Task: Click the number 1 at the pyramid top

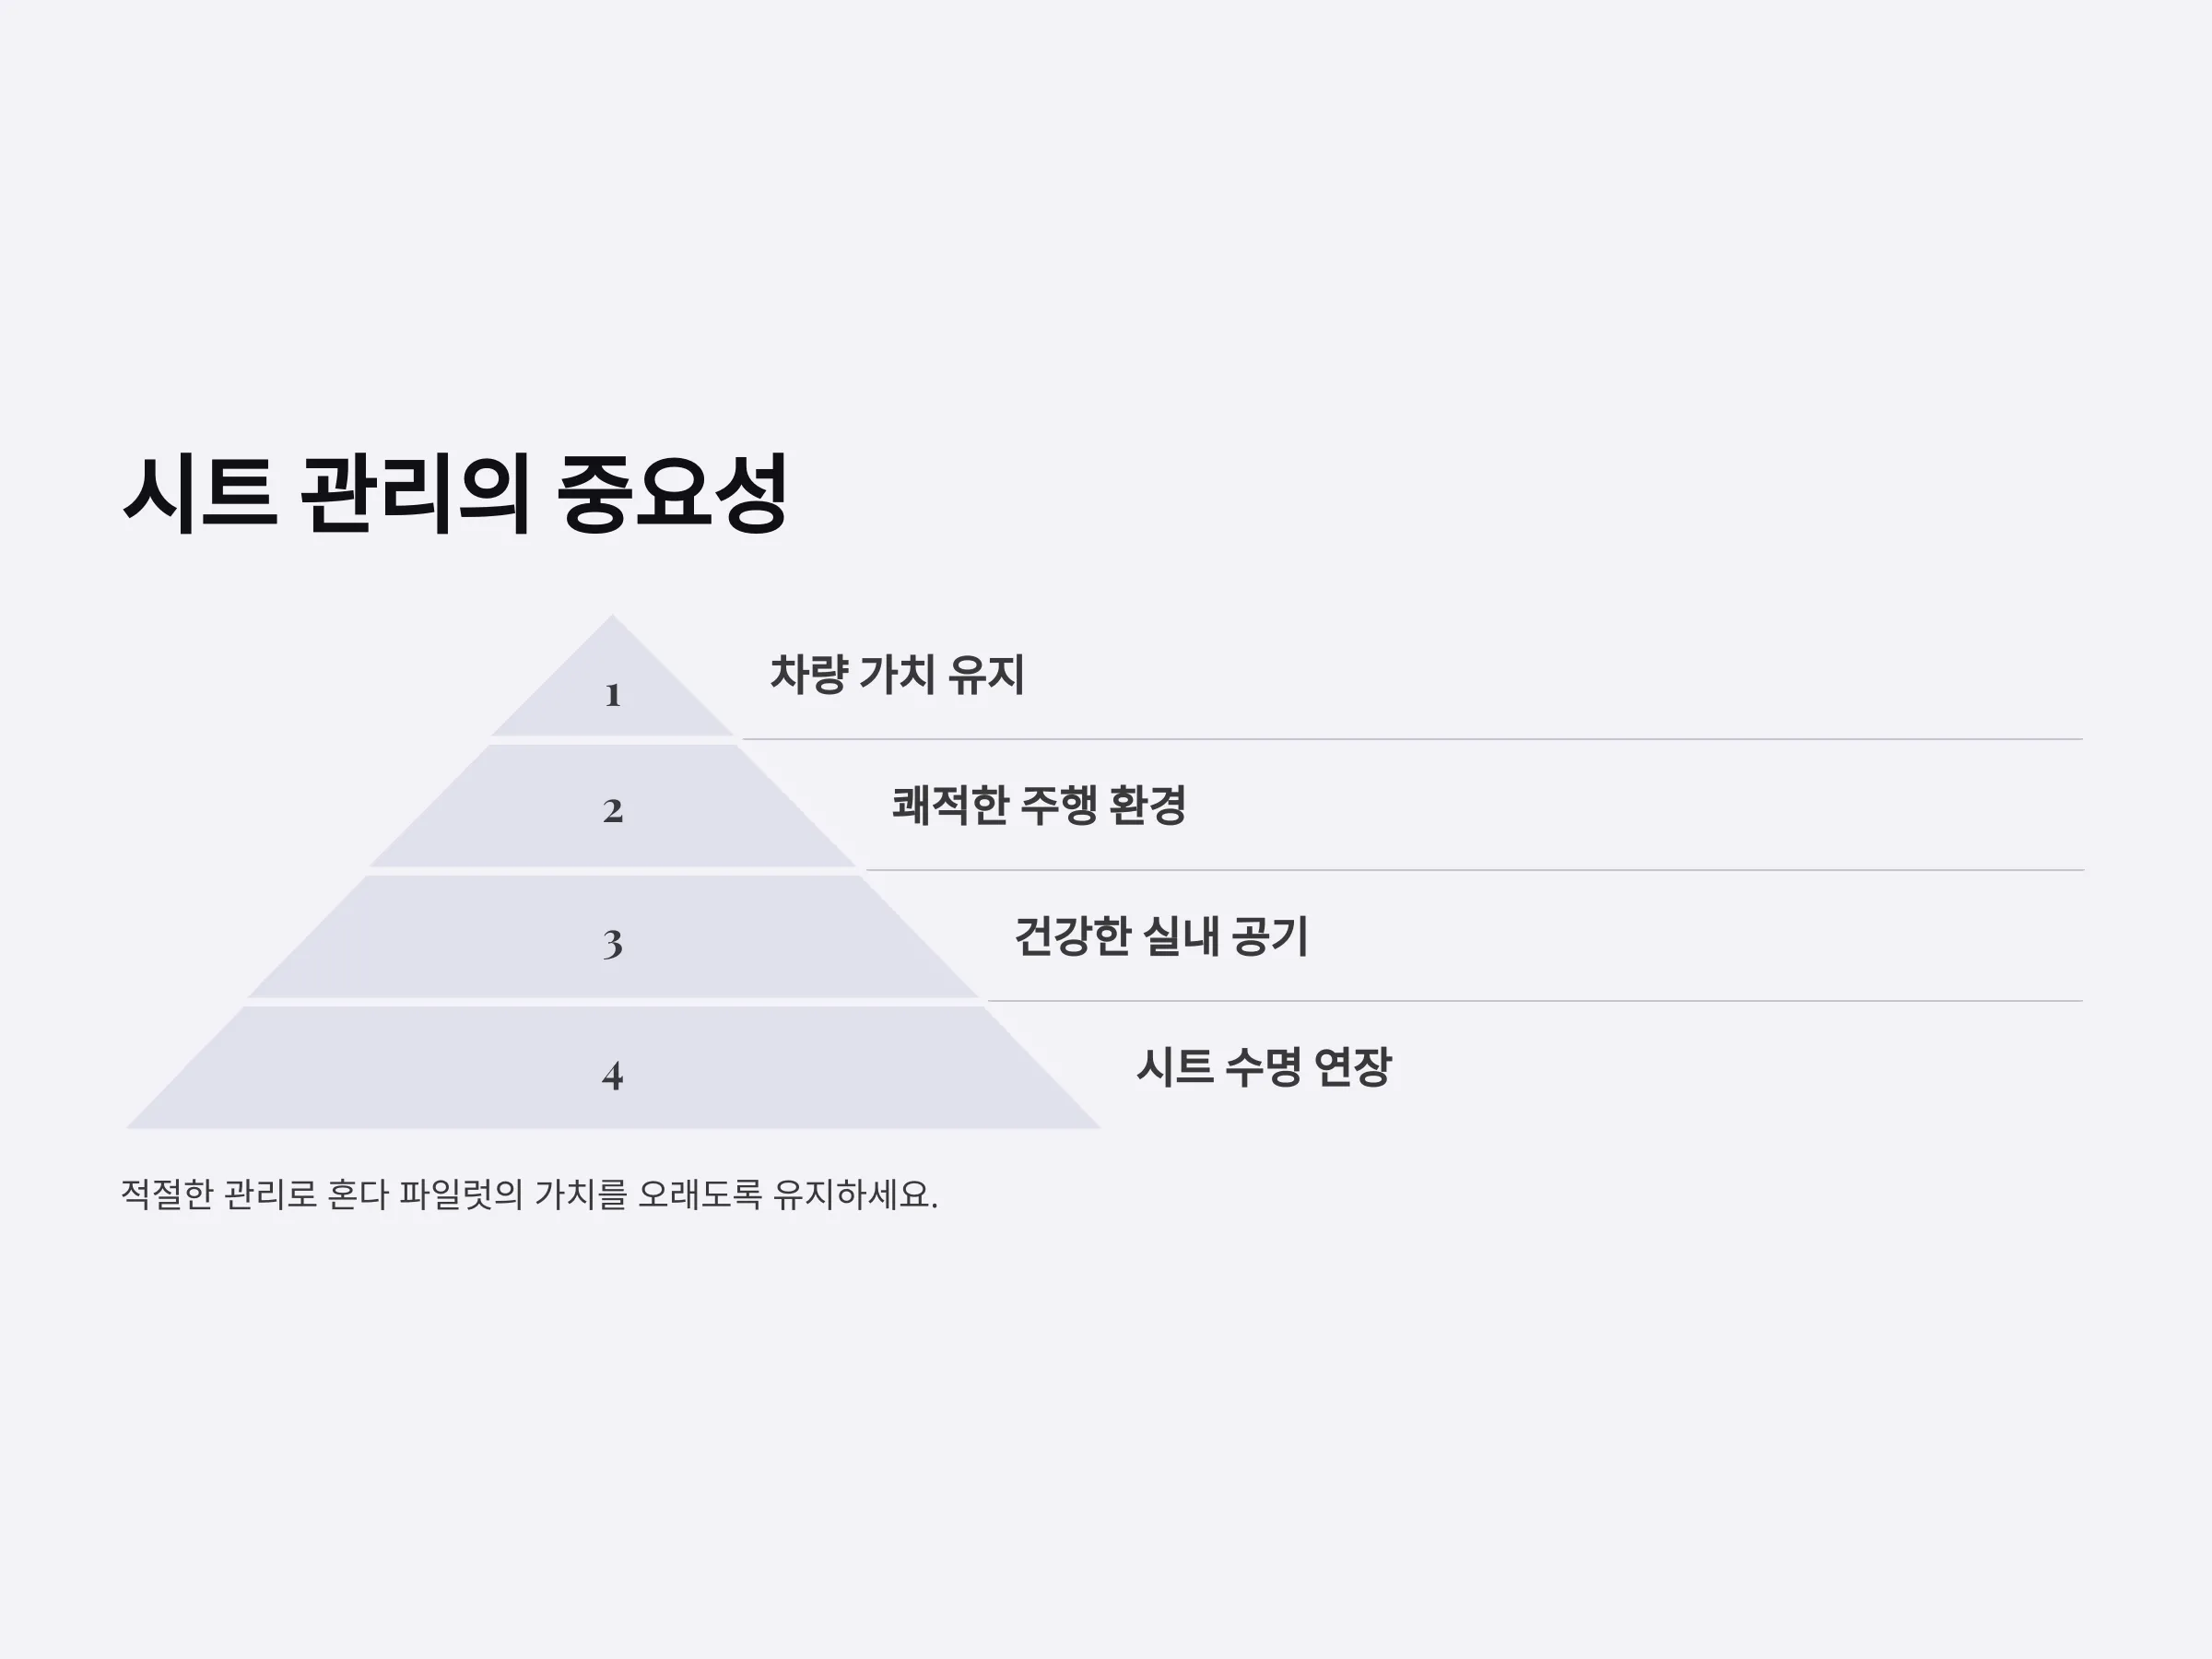Action: (613, 695)
